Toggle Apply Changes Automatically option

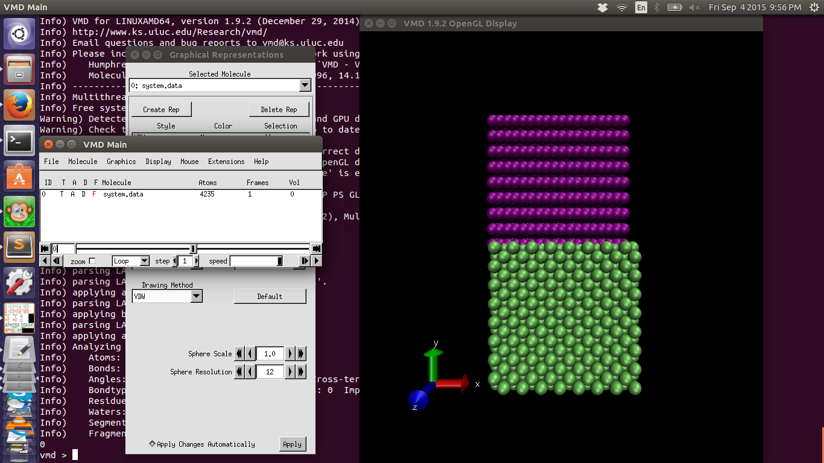[x=152, y=444]
